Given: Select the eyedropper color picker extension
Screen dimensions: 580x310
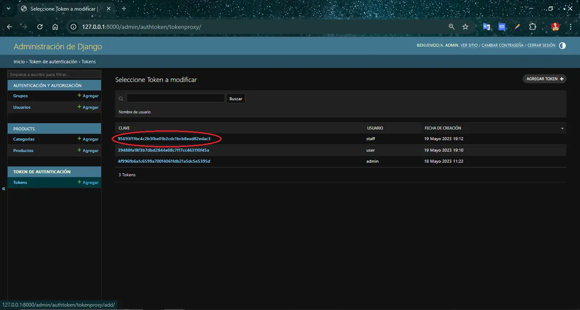Looking at the screenshot, I should point(517,27).
